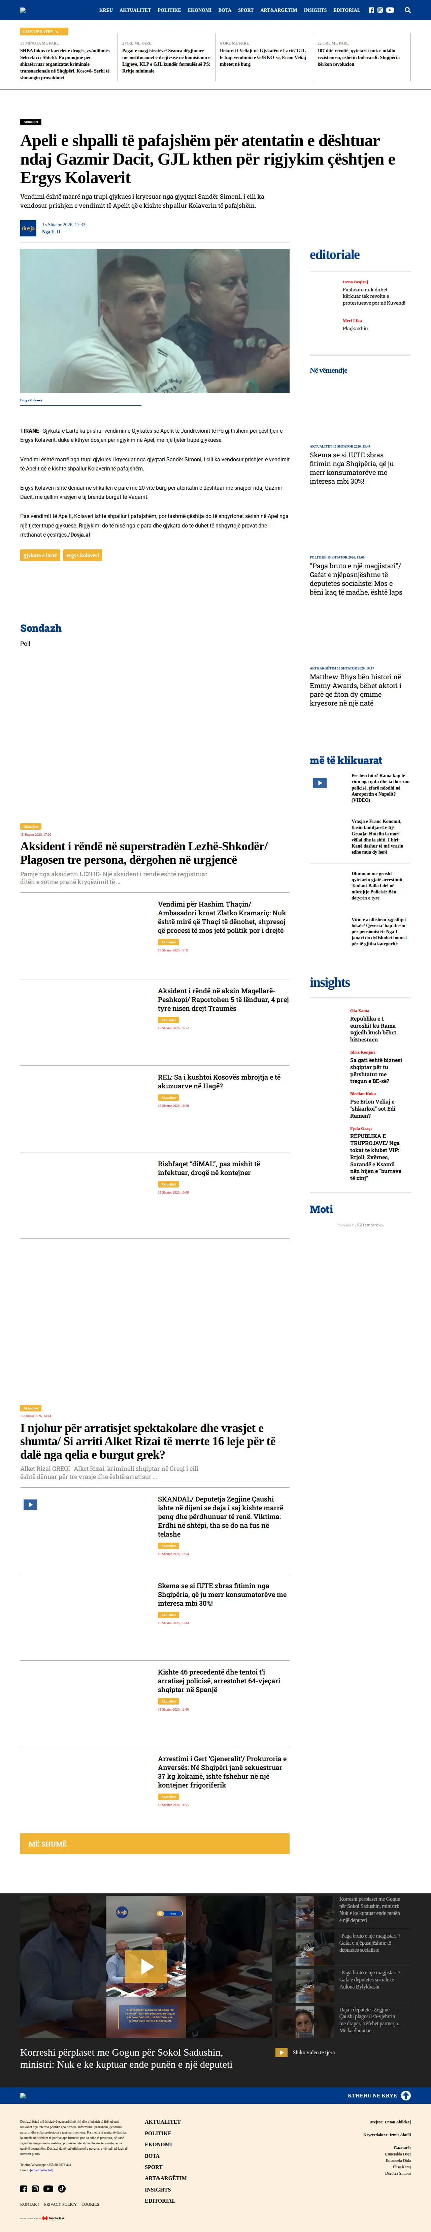Open the YouTube icon in top navigation
Image resolution: width=431 pixels, height=2232 pixels.
[x=390, y=10]
